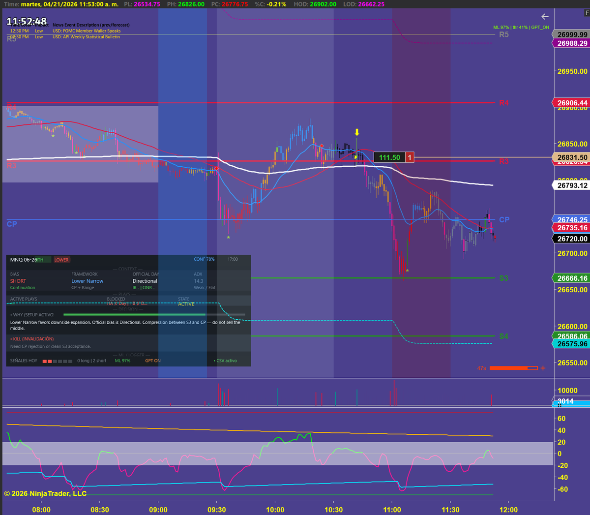This screenshot has height=515, width=590.
Task: Click the red LOWER badge in the panel header
Action: point(62,260)
